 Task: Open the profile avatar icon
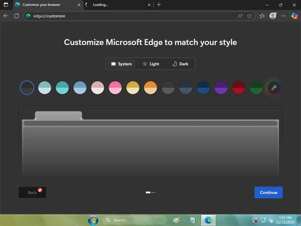coord(273,16)
